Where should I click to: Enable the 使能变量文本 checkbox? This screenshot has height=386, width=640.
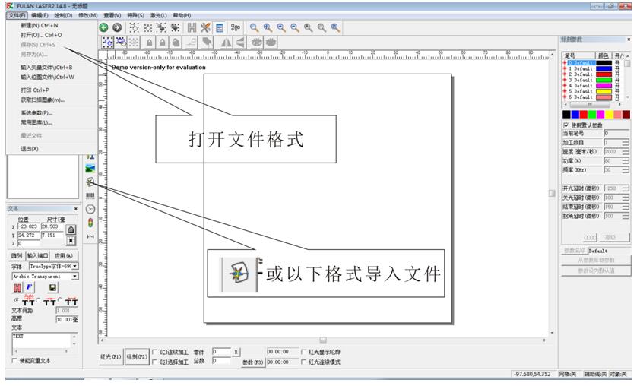point(14,361)
